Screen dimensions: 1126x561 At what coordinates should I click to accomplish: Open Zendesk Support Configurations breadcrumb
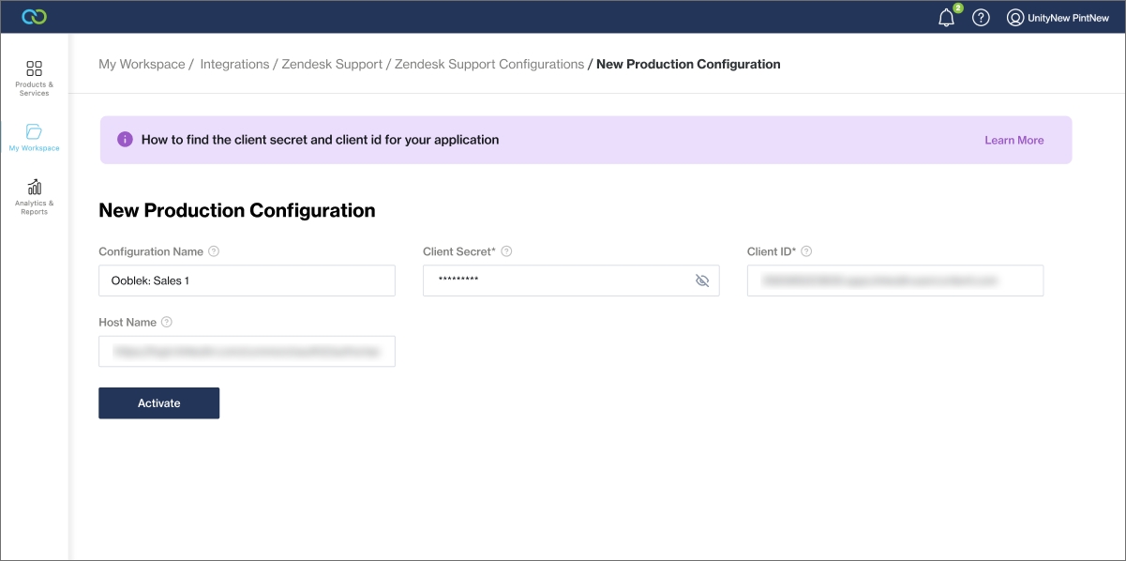click(488, 64)
